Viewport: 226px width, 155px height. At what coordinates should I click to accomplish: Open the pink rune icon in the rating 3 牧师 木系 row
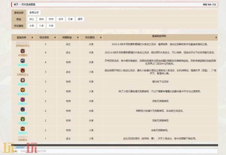[23, 80]
